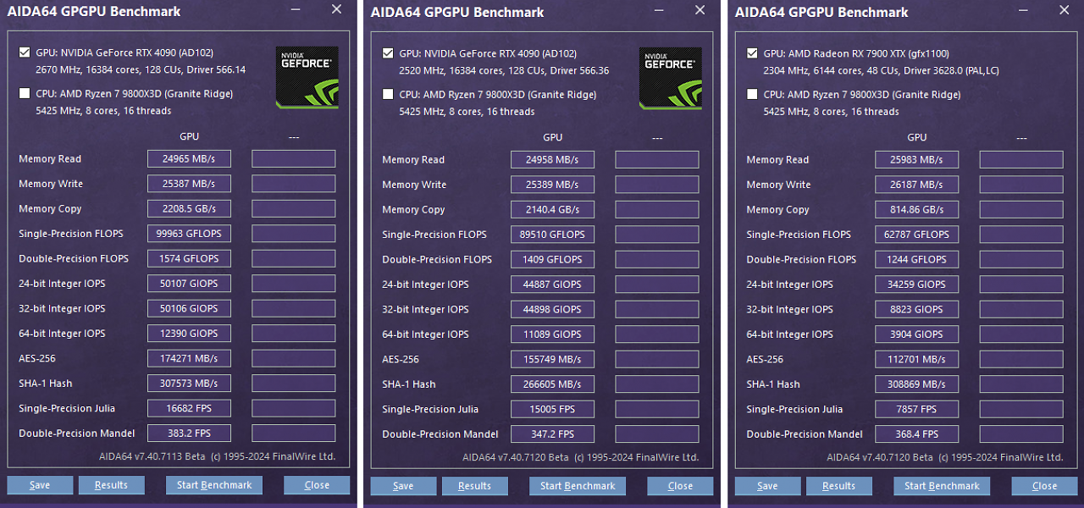This screenshot has height=508, width=1084.
Task: Click the 15005 FPS Julia result
Action: tap(552, 409)
